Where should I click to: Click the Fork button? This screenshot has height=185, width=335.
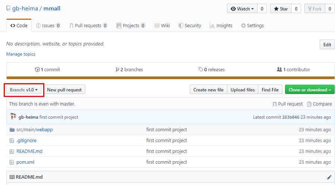tap(315, 9)
